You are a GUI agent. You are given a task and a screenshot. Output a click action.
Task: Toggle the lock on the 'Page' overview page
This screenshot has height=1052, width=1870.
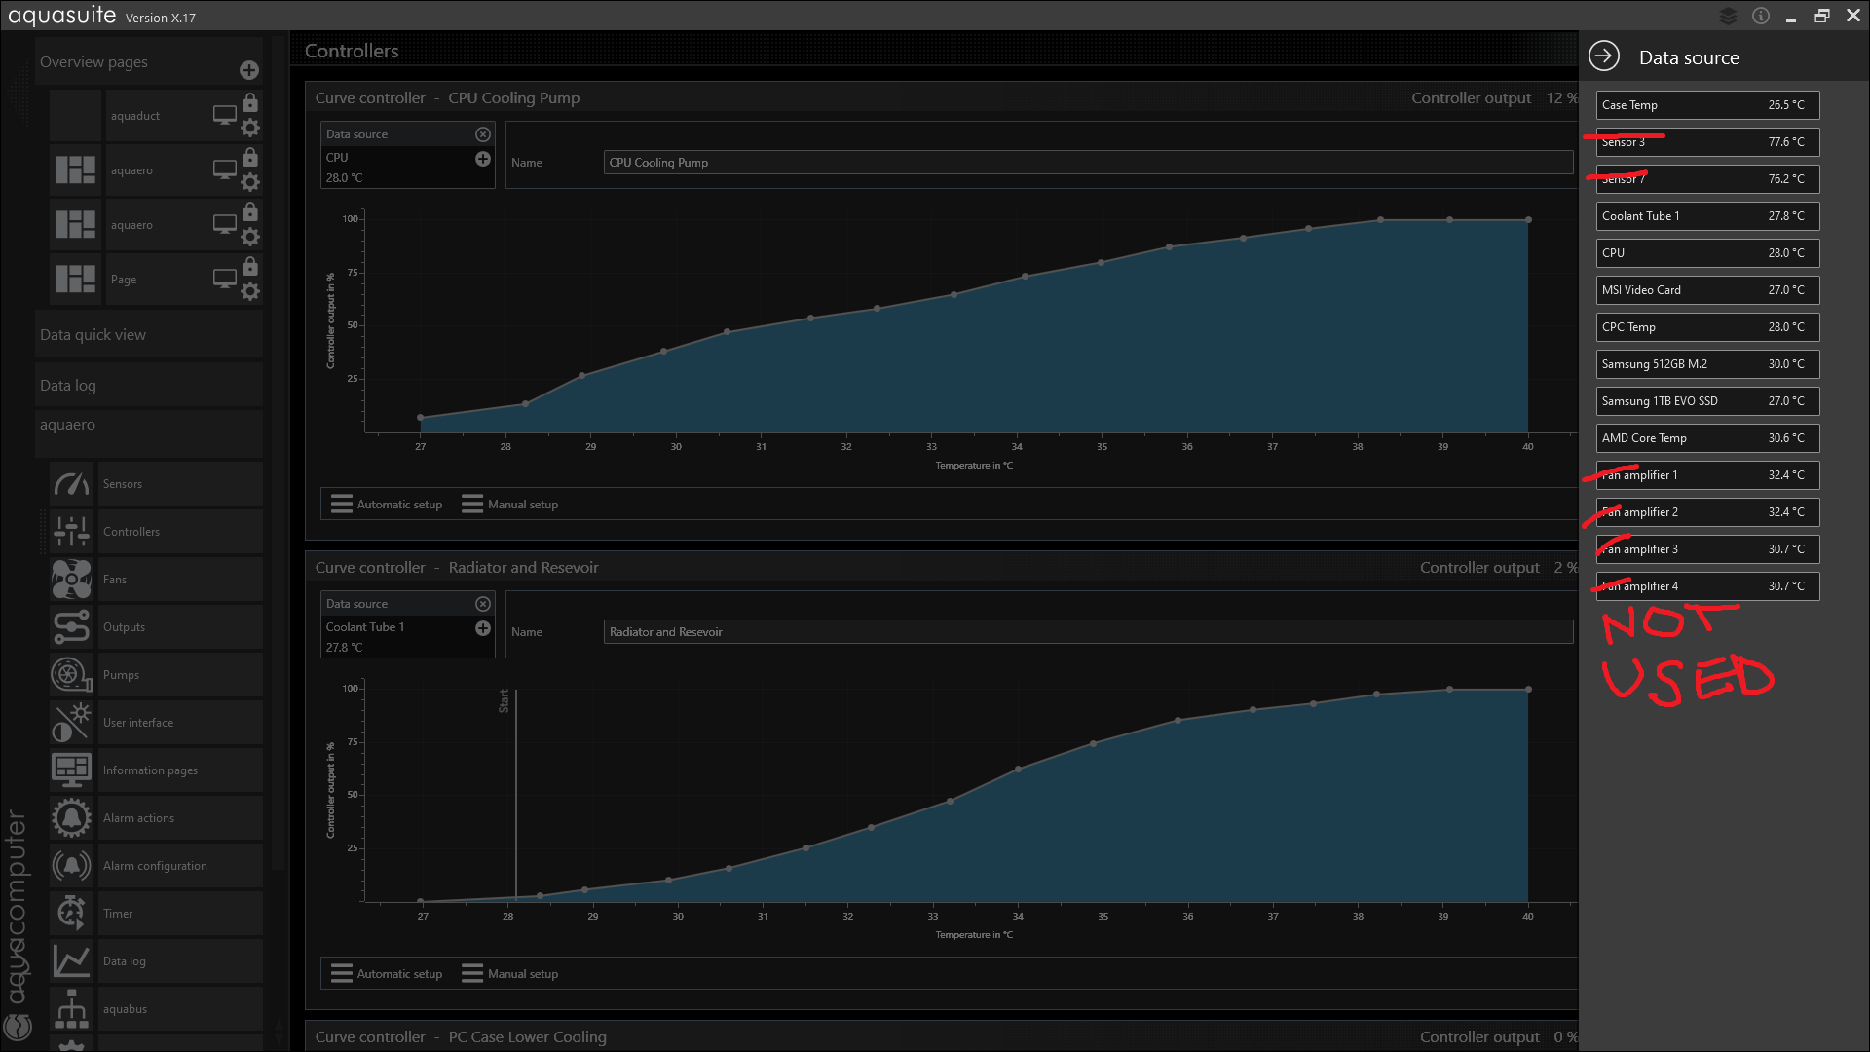[250, 266]
